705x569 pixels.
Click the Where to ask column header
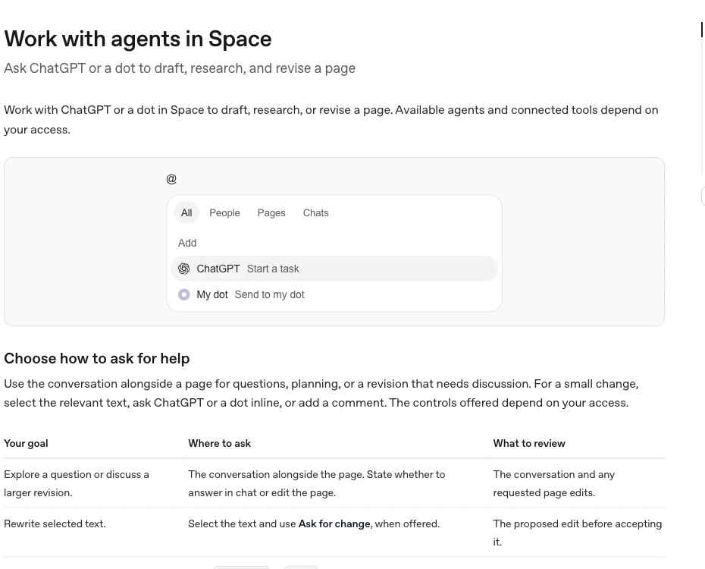pos(219,444)
